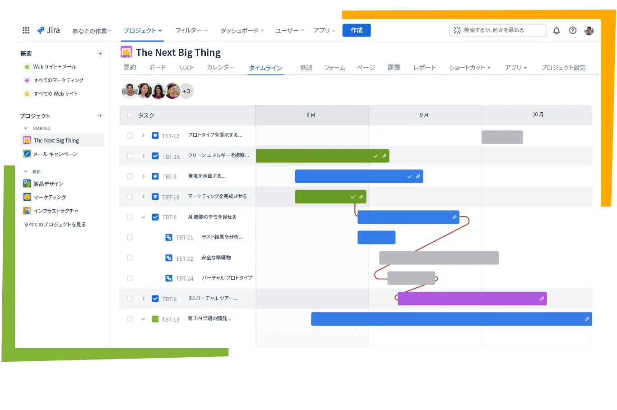The height and width of the screenshot is (410, 617).
Task: Switch to the カレンダー tab
Action: (220, 67)
